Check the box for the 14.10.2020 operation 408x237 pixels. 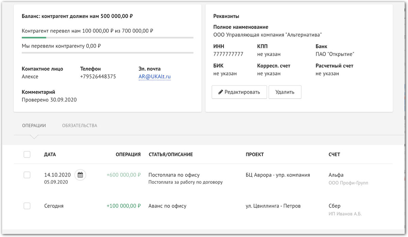pos(27,175)
